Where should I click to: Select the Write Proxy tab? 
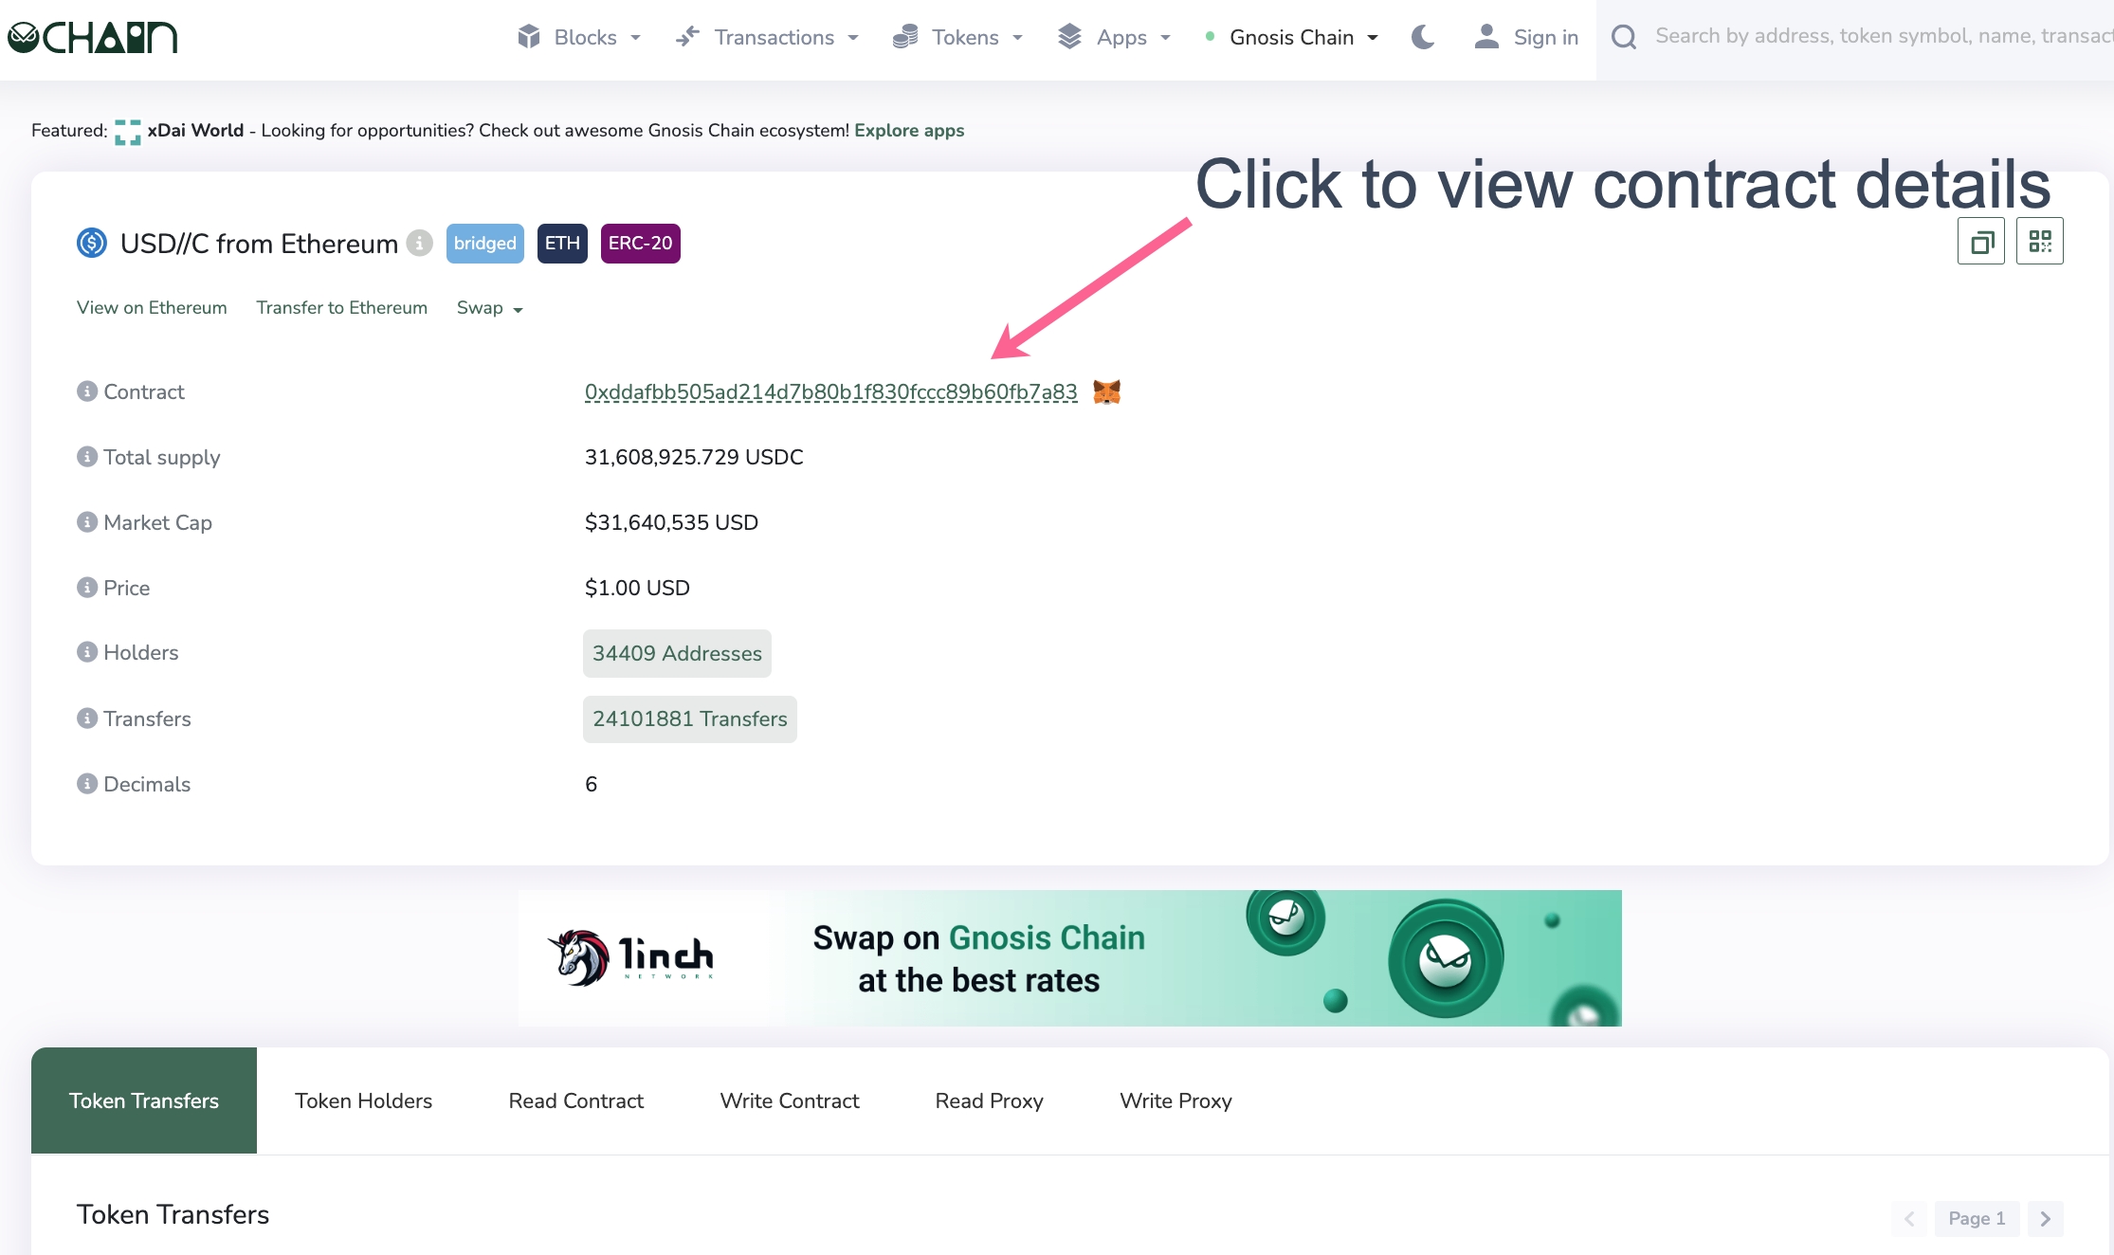[x=1176, y=1100]
